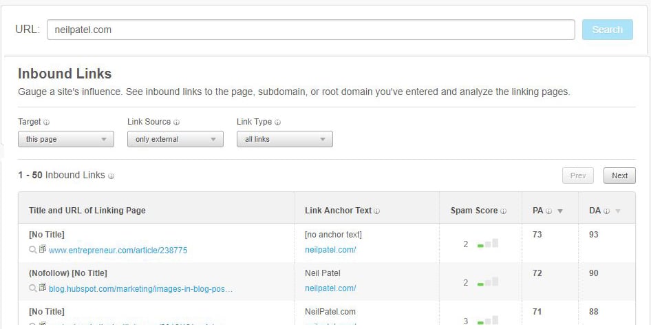Click the spam score bar in the hubspot row
The width and height of the screenshot is (651, 329).
coord(488,282)
